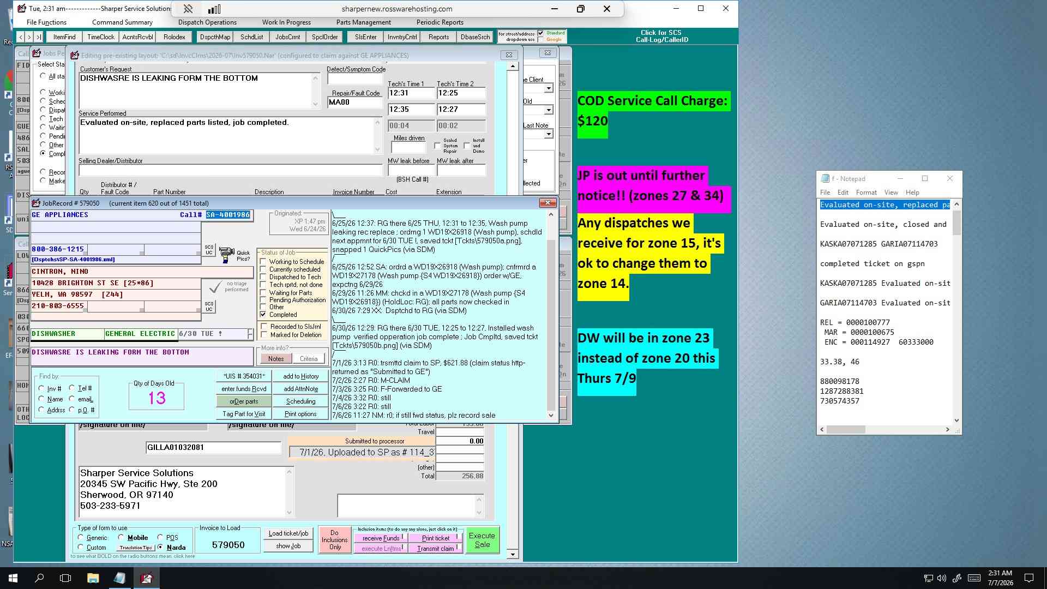The image size is (1047, 589).
Task: Open File Explorer from the taskbar
Action: (93, 578)
